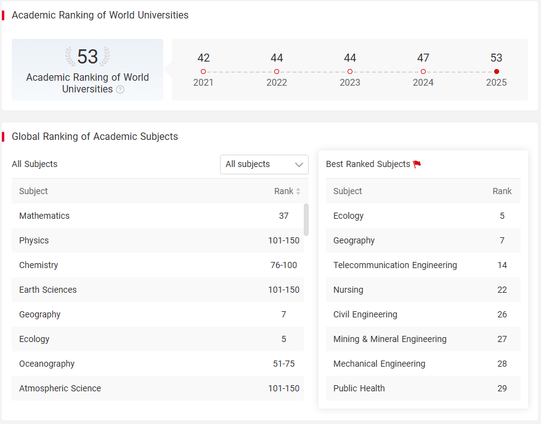Click the Oceanography row
The image size is (541, 424).
[158, 364]
